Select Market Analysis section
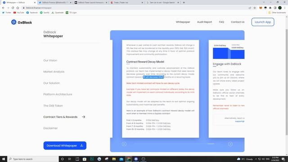Image resolution: width=288 pixels, height=162 pixels. click(x=54, y=72)
